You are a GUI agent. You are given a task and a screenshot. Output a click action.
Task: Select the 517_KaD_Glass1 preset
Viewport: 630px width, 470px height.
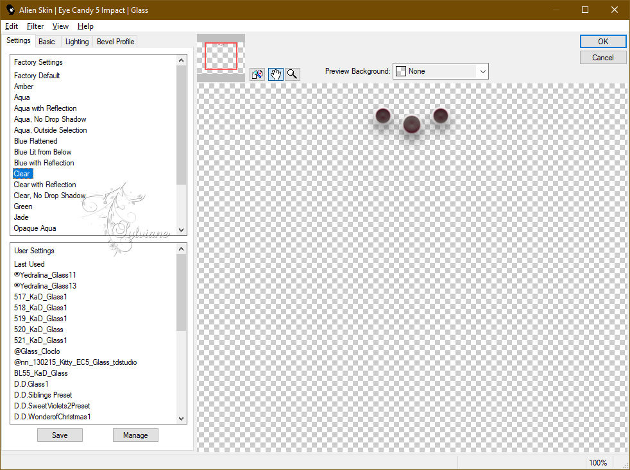pos(40,296)
